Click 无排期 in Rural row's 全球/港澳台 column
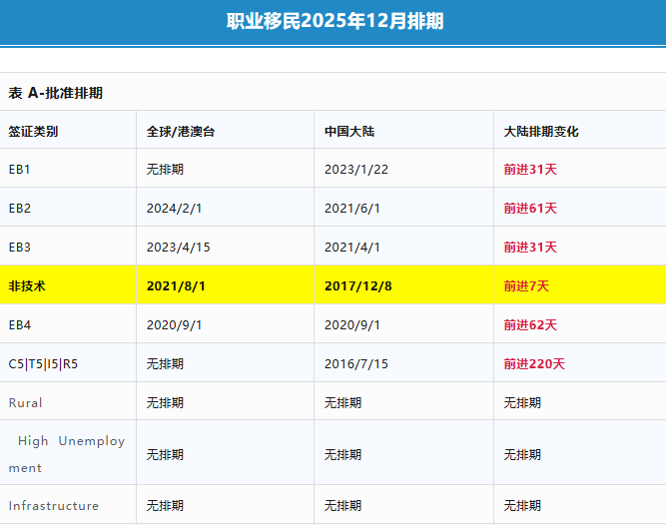This screenshot has height=525, width=666. (165, 403)
